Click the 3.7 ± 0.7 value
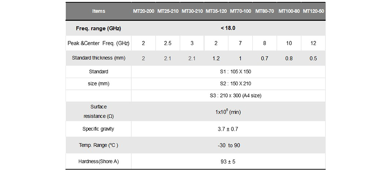Screen dimensions: 383x172 click(228, 129)
